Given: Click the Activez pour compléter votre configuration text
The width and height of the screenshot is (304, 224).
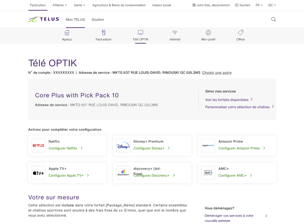Looking at the screenshot, I should [x=65, y=130].
